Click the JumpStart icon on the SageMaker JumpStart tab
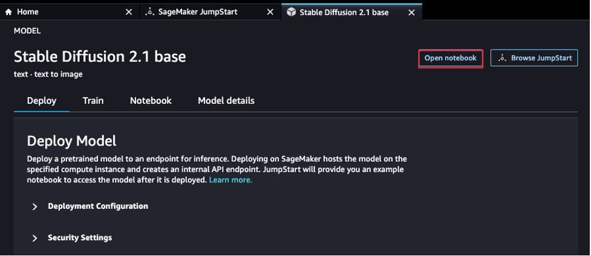Image resolution: width=591 pixels, height=256 pixels. tap(149, 12)
